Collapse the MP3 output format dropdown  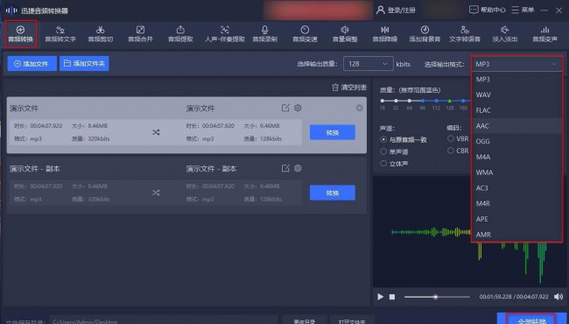516,64
